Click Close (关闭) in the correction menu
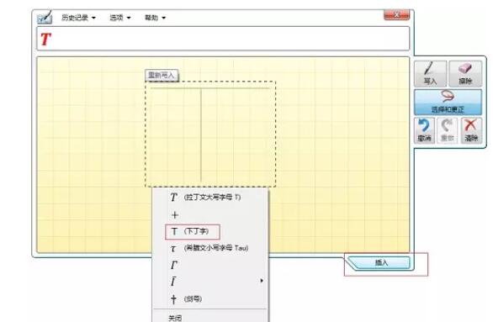493x322 pixels. pos(210,318)
